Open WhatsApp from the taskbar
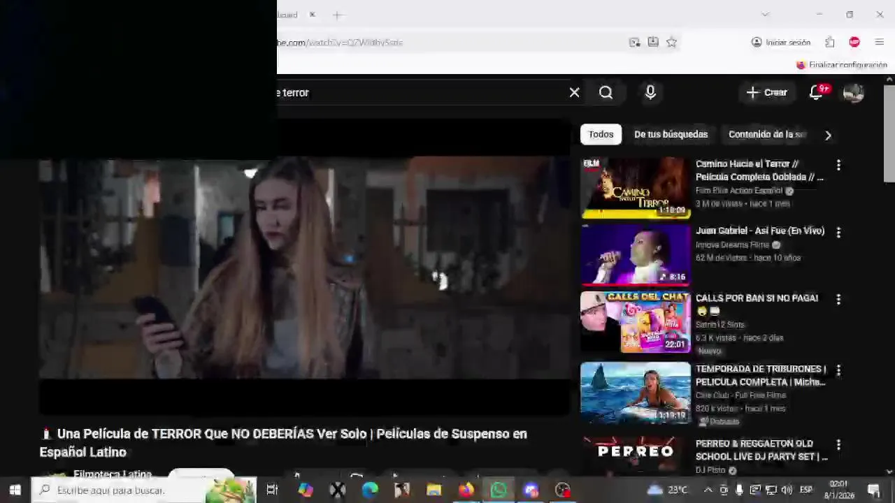 (x=499, y=490)
